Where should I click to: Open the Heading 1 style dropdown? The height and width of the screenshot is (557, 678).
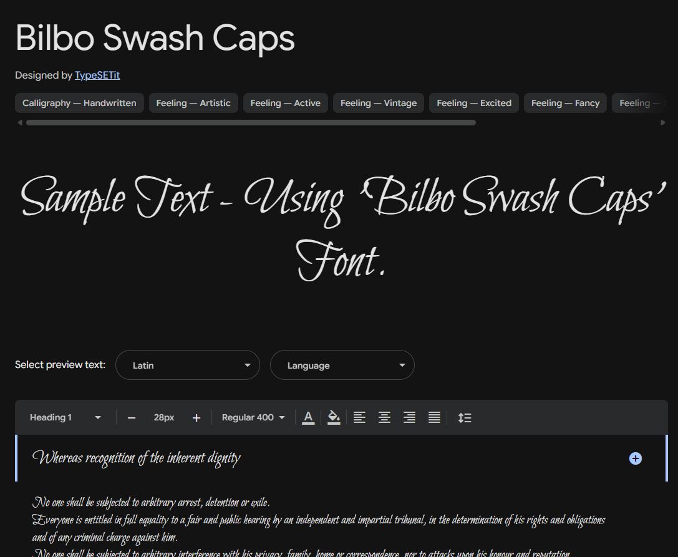[x=65, y=417]
